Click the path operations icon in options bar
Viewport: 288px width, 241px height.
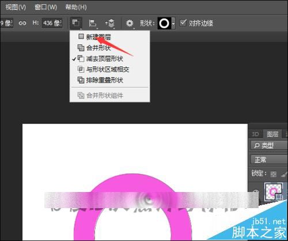tap(76, 23)
